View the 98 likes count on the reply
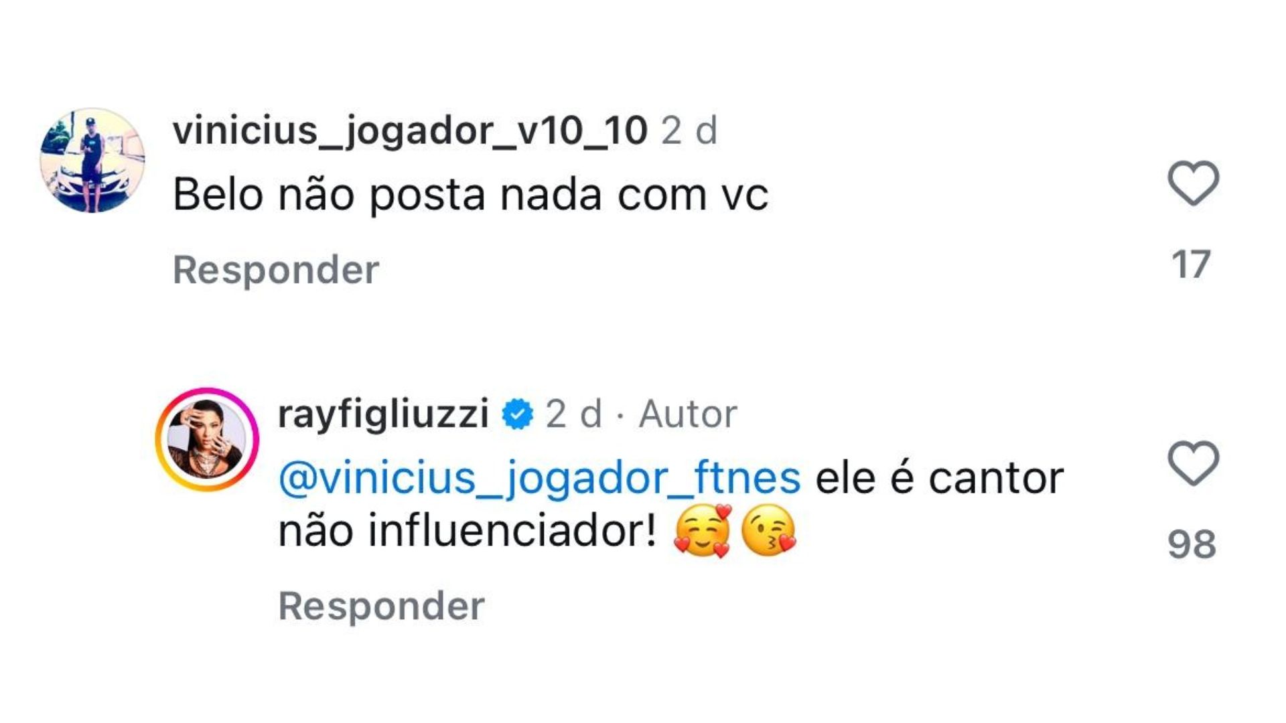Viewport: 1286px width, 723px height. click(1191, 544)
